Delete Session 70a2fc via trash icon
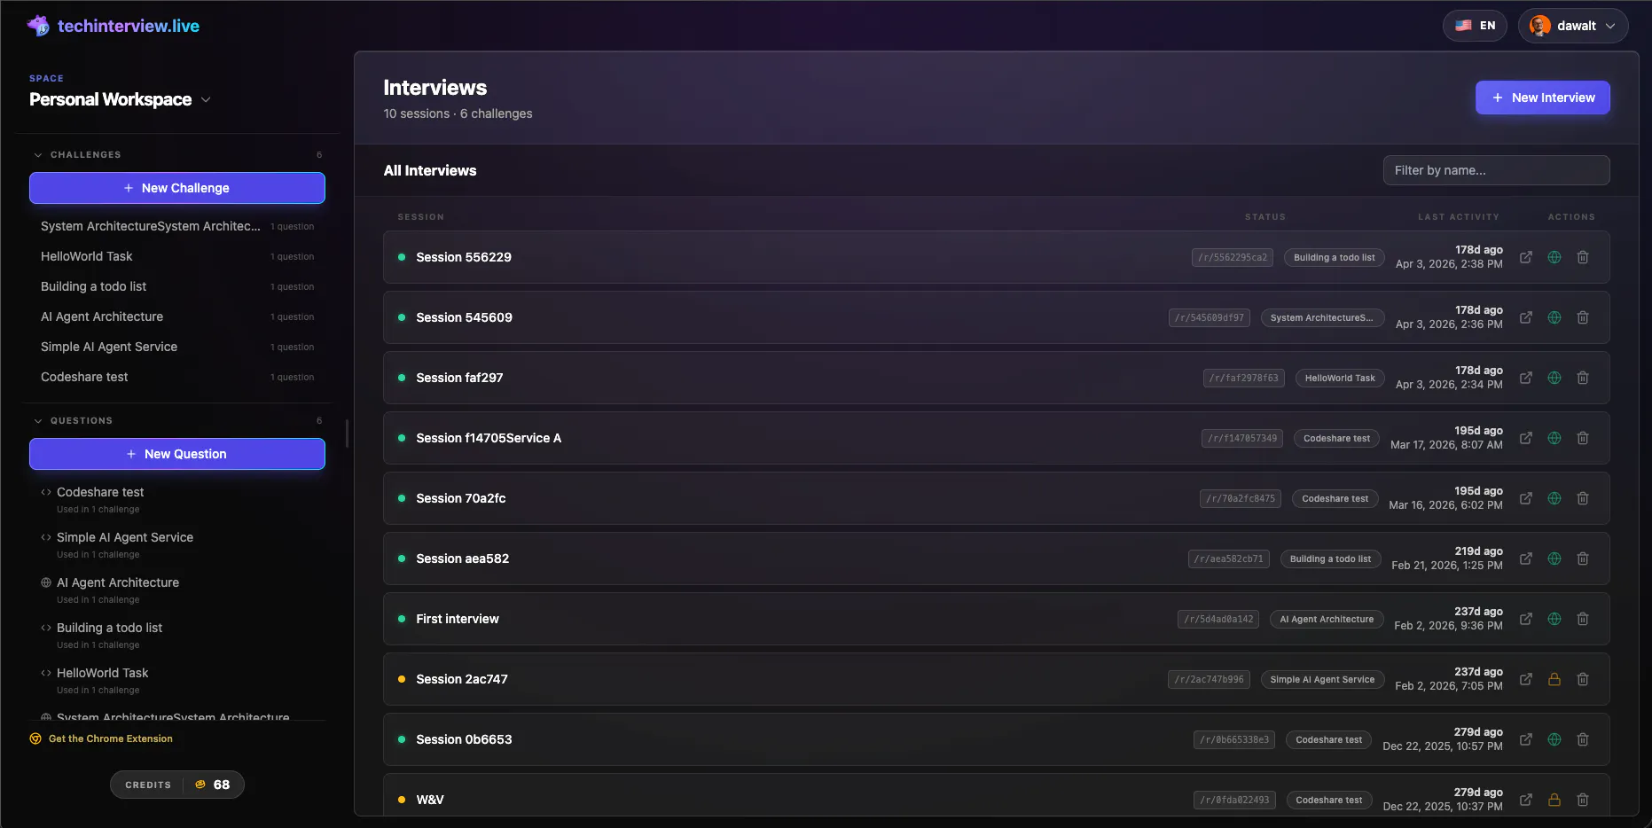1652x828 pixels. click(1583, 498)
